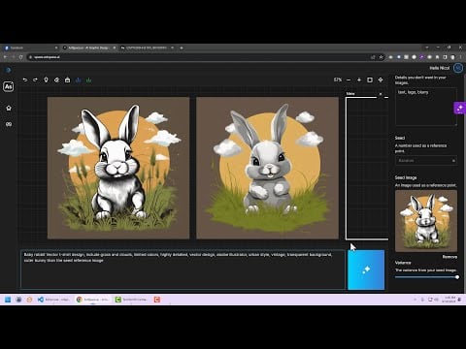Adjust the Variance slider
The image size is (466, 349).
pyautogui.click(x=426, y=277)
